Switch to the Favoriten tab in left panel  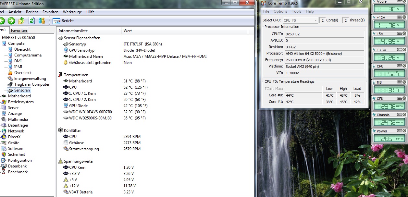(x=19, y=31)
